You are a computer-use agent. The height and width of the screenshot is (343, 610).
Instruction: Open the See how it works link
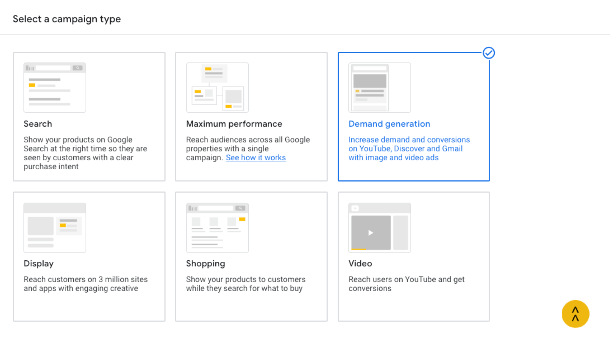(x=256, y=158)
